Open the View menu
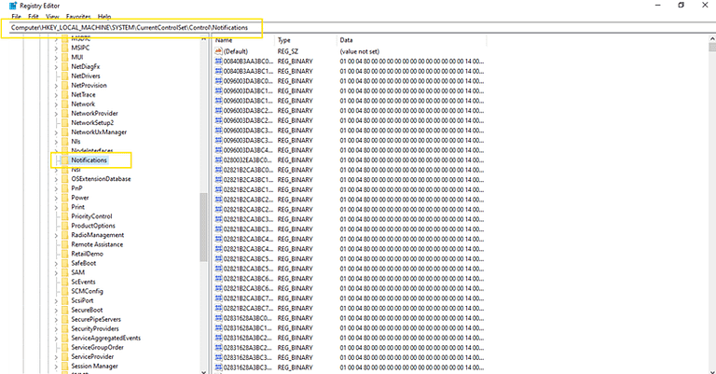This screenshot has width=716, height=374. pyautogui.click(x=54, y=17)
